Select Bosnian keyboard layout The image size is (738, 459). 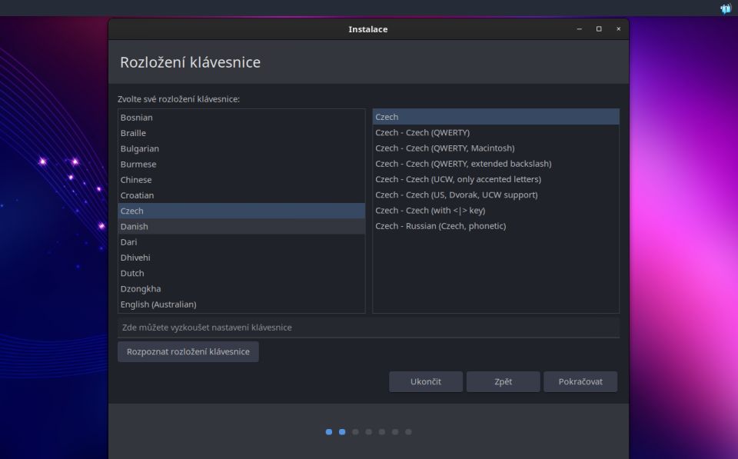[x=241, y=118]
